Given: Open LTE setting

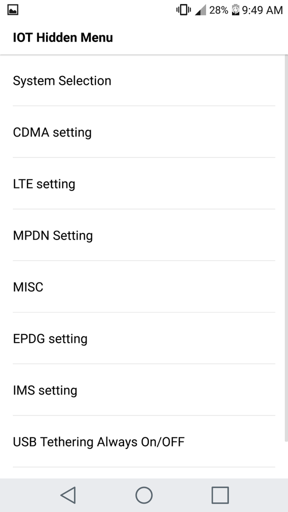Looking at the screenshot, I should [x=144, y=183].
